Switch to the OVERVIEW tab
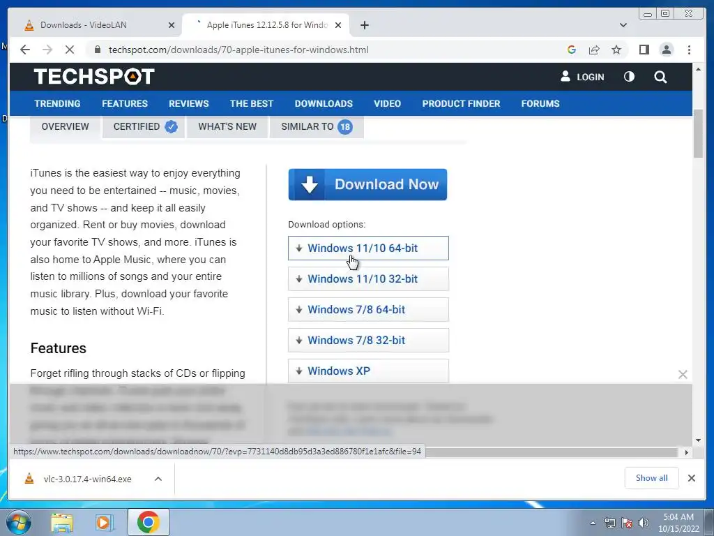714x536 pixels. click(65, 127)
